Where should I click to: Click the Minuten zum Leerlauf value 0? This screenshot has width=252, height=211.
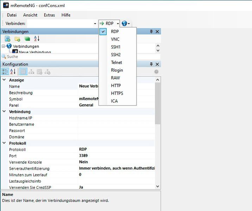pos(80,174)
